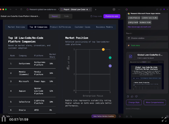
Task: Expand the Task done status row
Action: 147,46
